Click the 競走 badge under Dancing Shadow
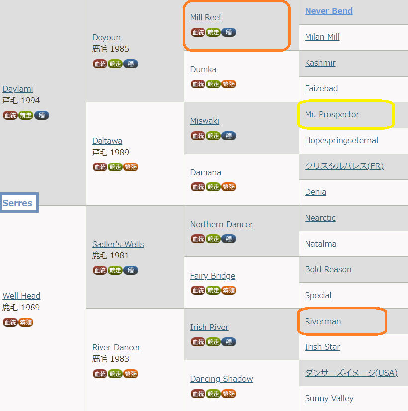This screenshot has height=411, width=408. coord(213,394)
